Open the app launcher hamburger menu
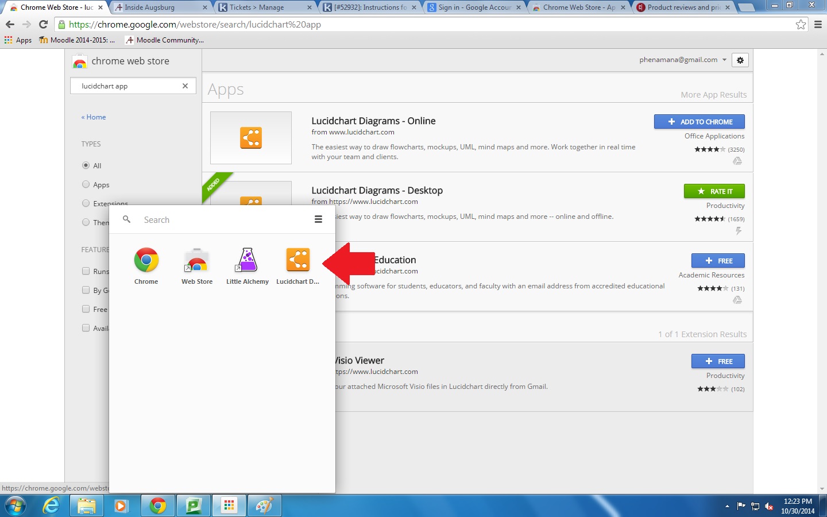Viewport: 827px width, 517px height. pos(318,219)
